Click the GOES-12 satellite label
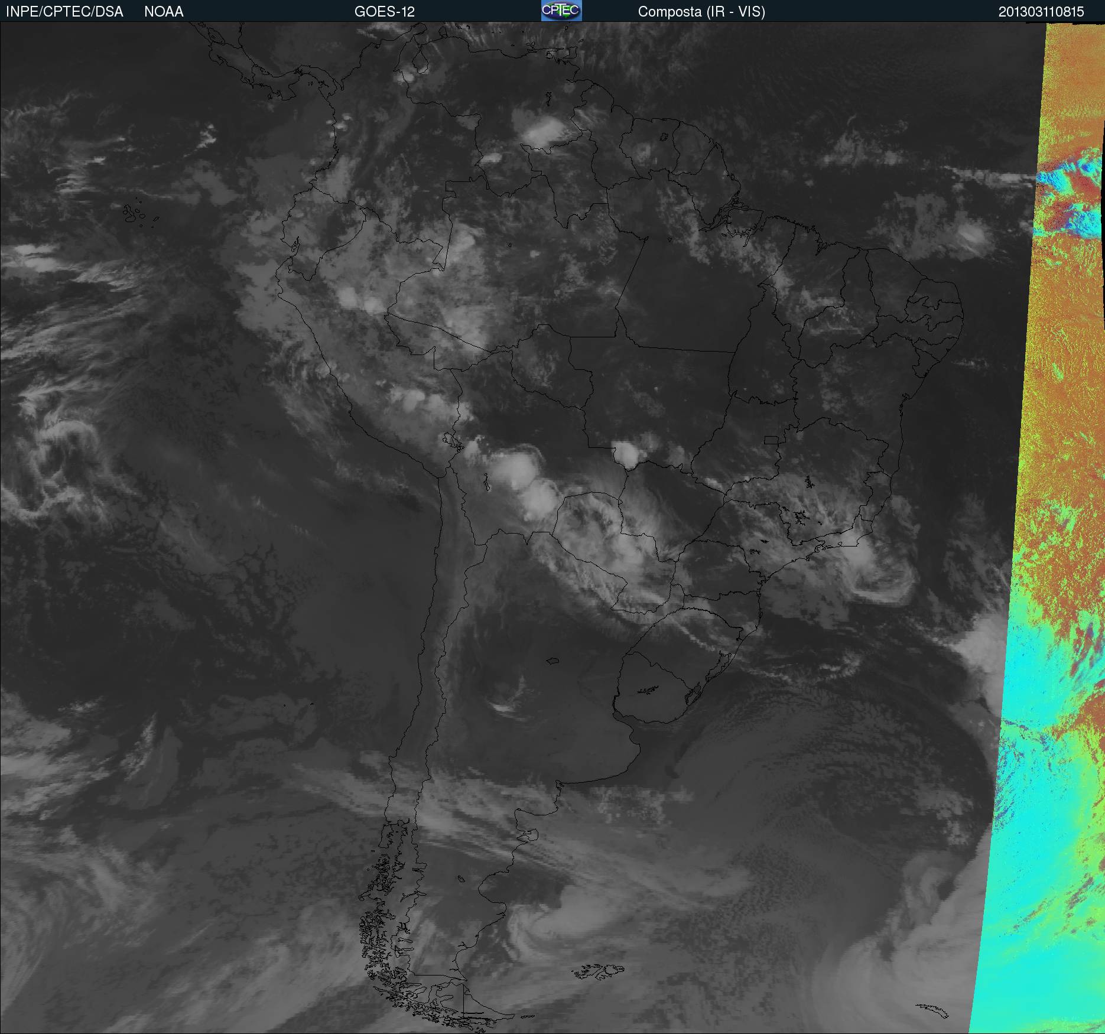This screenshot has width=1105, height=1034. click(x=385, y=12)
